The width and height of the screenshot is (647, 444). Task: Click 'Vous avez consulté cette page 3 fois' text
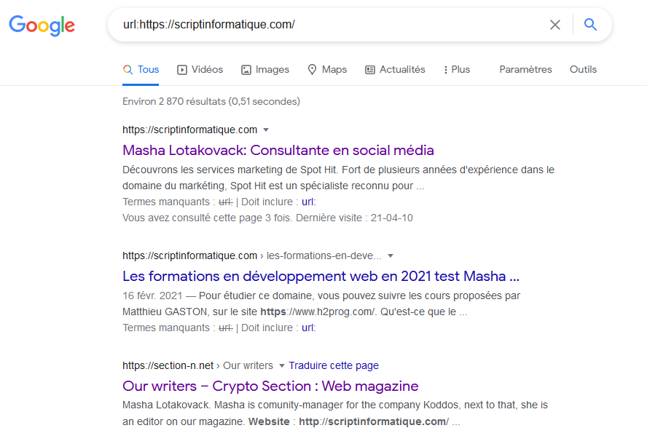[x=208, y=218]
